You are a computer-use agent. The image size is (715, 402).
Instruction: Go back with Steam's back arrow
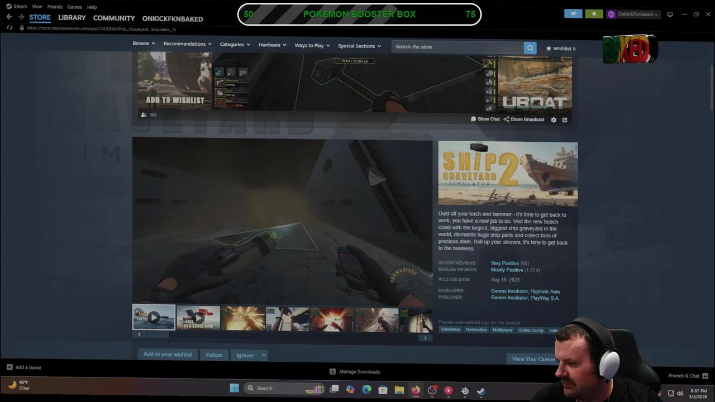pyautogui.click(x=9, y=17)
